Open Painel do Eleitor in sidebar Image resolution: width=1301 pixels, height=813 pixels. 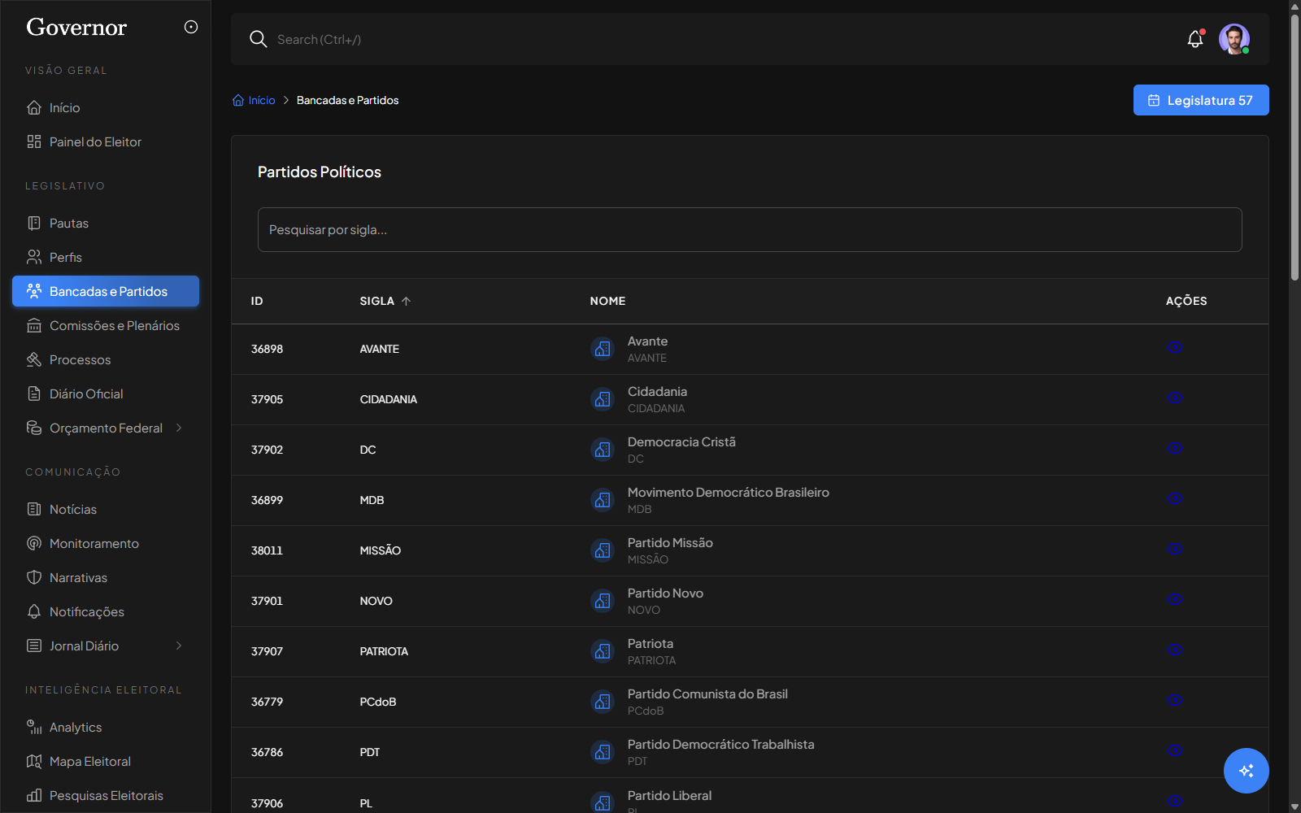pyautogui.click(x=106, y=141)
